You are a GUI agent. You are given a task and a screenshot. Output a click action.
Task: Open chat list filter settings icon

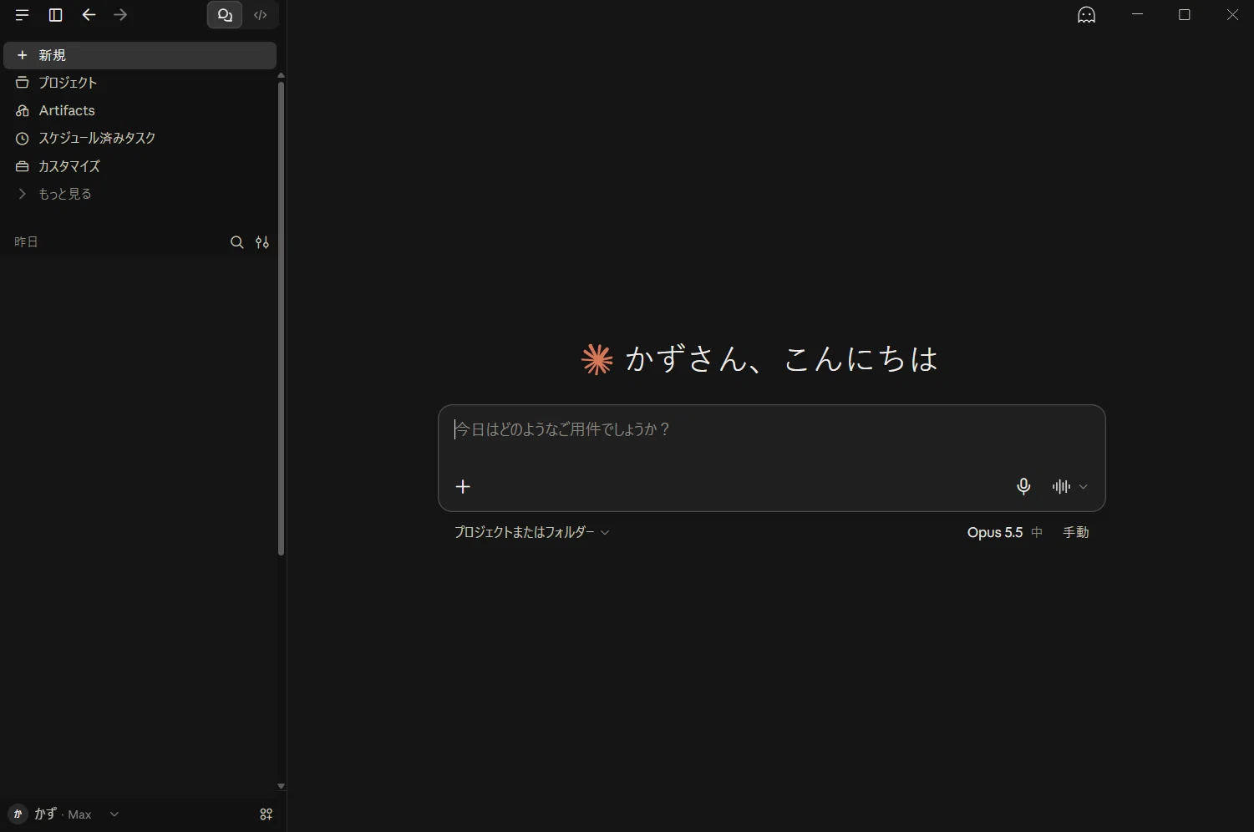(262, 242)
